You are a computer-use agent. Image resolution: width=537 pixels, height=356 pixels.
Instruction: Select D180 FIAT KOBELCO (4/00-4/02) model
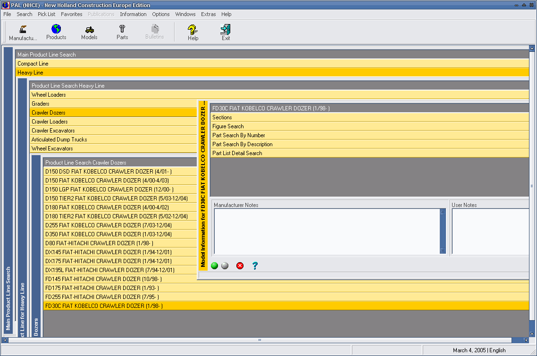(x=120, y=207)
